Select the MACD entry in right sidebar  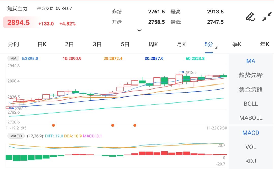click(x=251, y=133)
